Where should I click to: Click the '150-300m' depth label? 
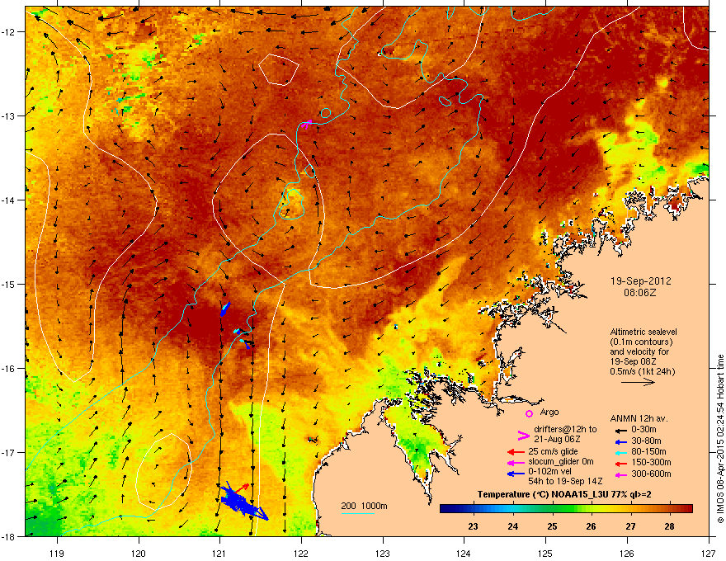(x=651, y=462)
